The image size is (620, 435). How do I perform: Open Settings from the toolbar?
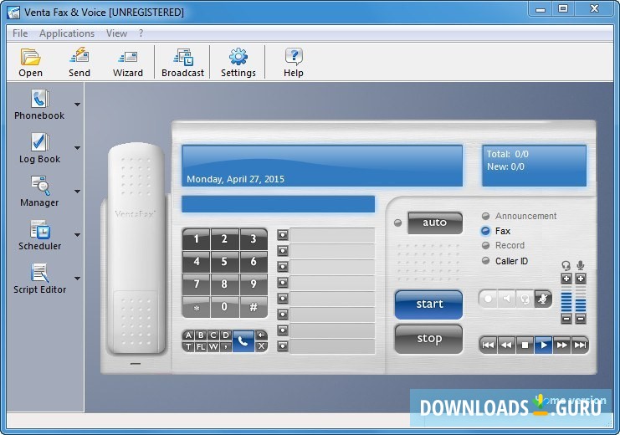238,63
